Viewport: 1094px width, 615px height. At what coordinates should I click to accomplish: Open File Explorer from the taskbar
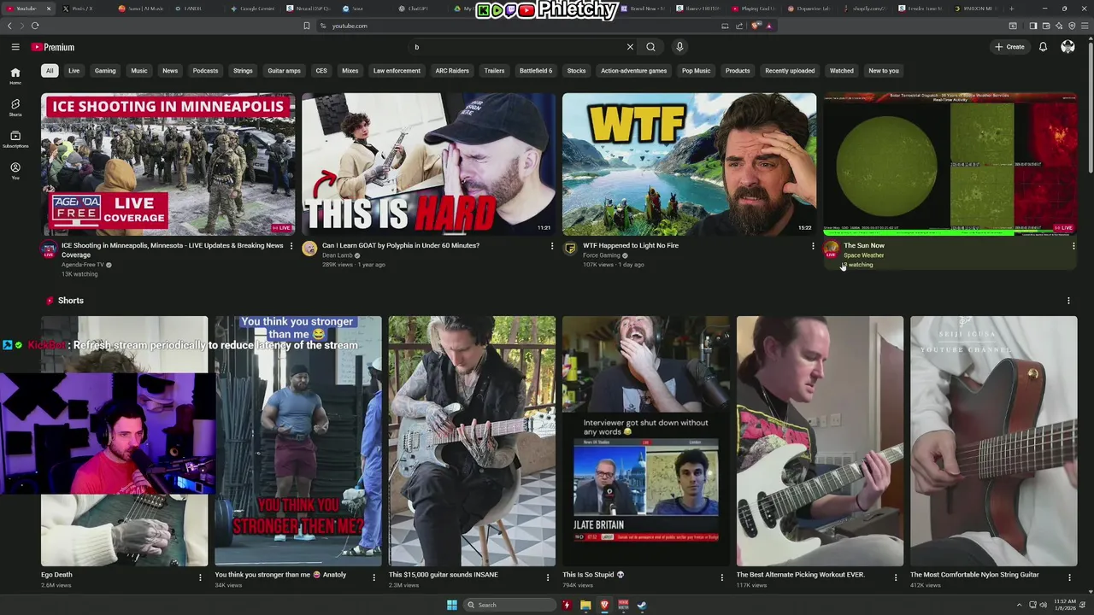coord(585,605)
